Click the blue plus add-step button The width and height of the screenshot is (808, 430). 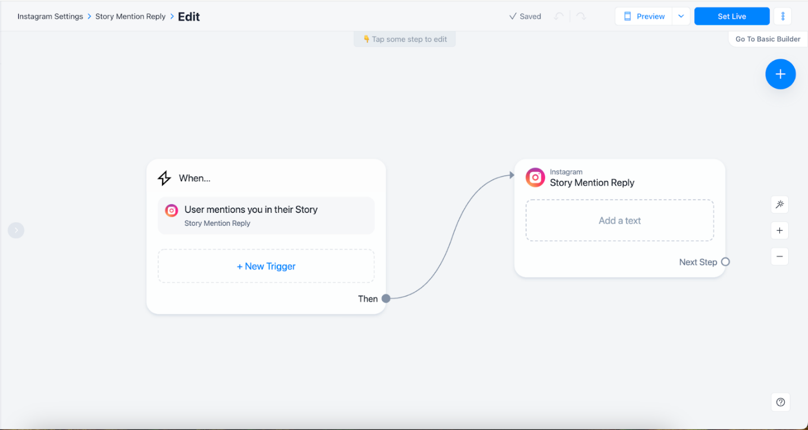(x=780, y=74)
